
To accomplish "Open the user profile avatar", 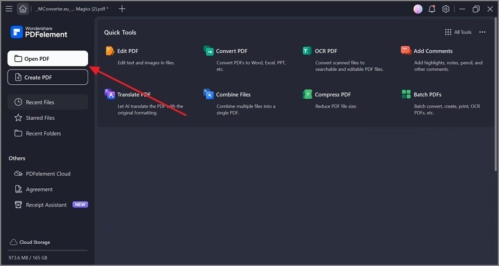I will pyautogui.click(x=418, y=9).
